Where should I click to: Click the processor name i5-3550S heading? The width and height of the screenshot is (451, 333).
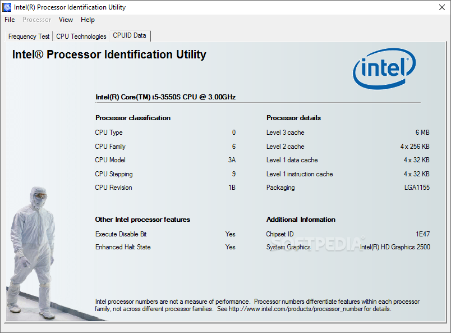click(x=165, y=97)
